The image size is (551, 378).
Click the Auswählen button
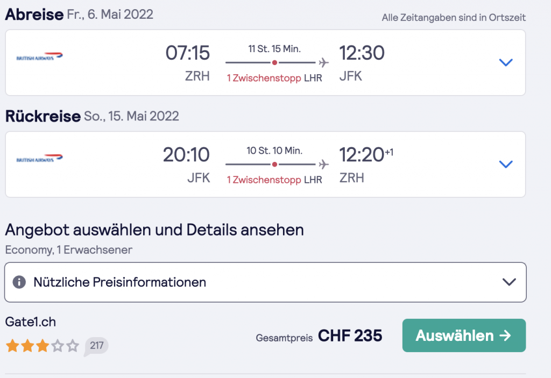point(464,336)
